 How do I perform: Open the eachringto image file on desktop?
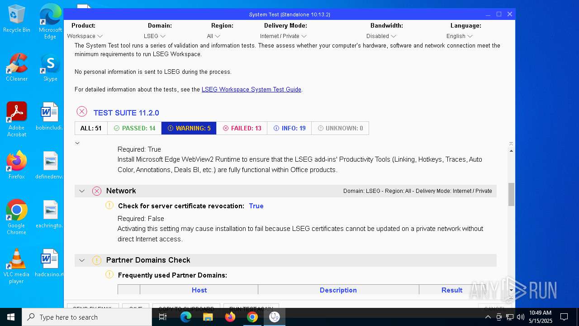pyautogui.click(x=50, y=214)
